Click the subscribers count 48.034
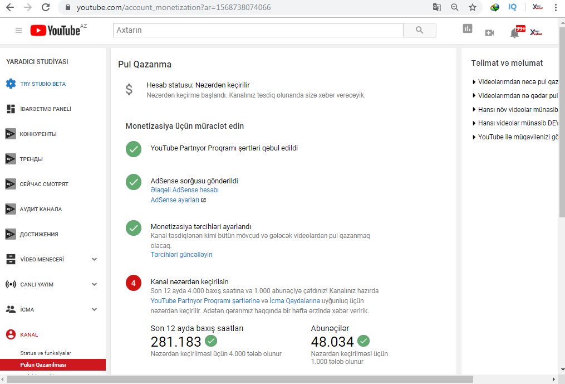 [332, 342]
